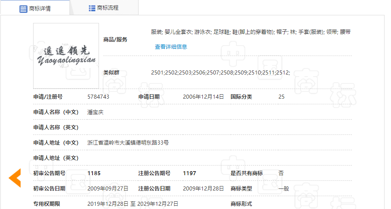Viewport: 391px width, 209px height.
Task: Select the registration number 5784743
Action: coord(98,97)
